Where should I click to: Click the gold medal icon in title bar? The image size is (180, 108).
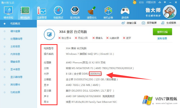(x=135, y=2)
